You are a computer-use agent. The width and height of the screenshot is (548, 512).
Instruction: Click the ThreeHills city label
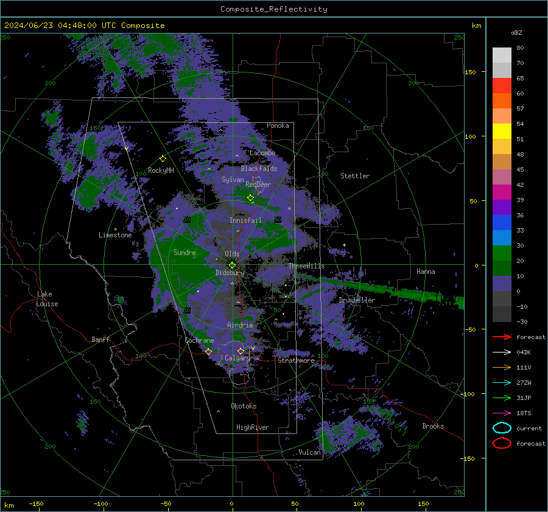pos(306,266)
